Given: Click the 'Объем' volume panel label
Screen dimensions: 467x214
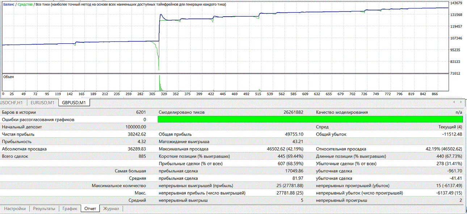Looking at the screenshot, I should click(x=9, y=77).
